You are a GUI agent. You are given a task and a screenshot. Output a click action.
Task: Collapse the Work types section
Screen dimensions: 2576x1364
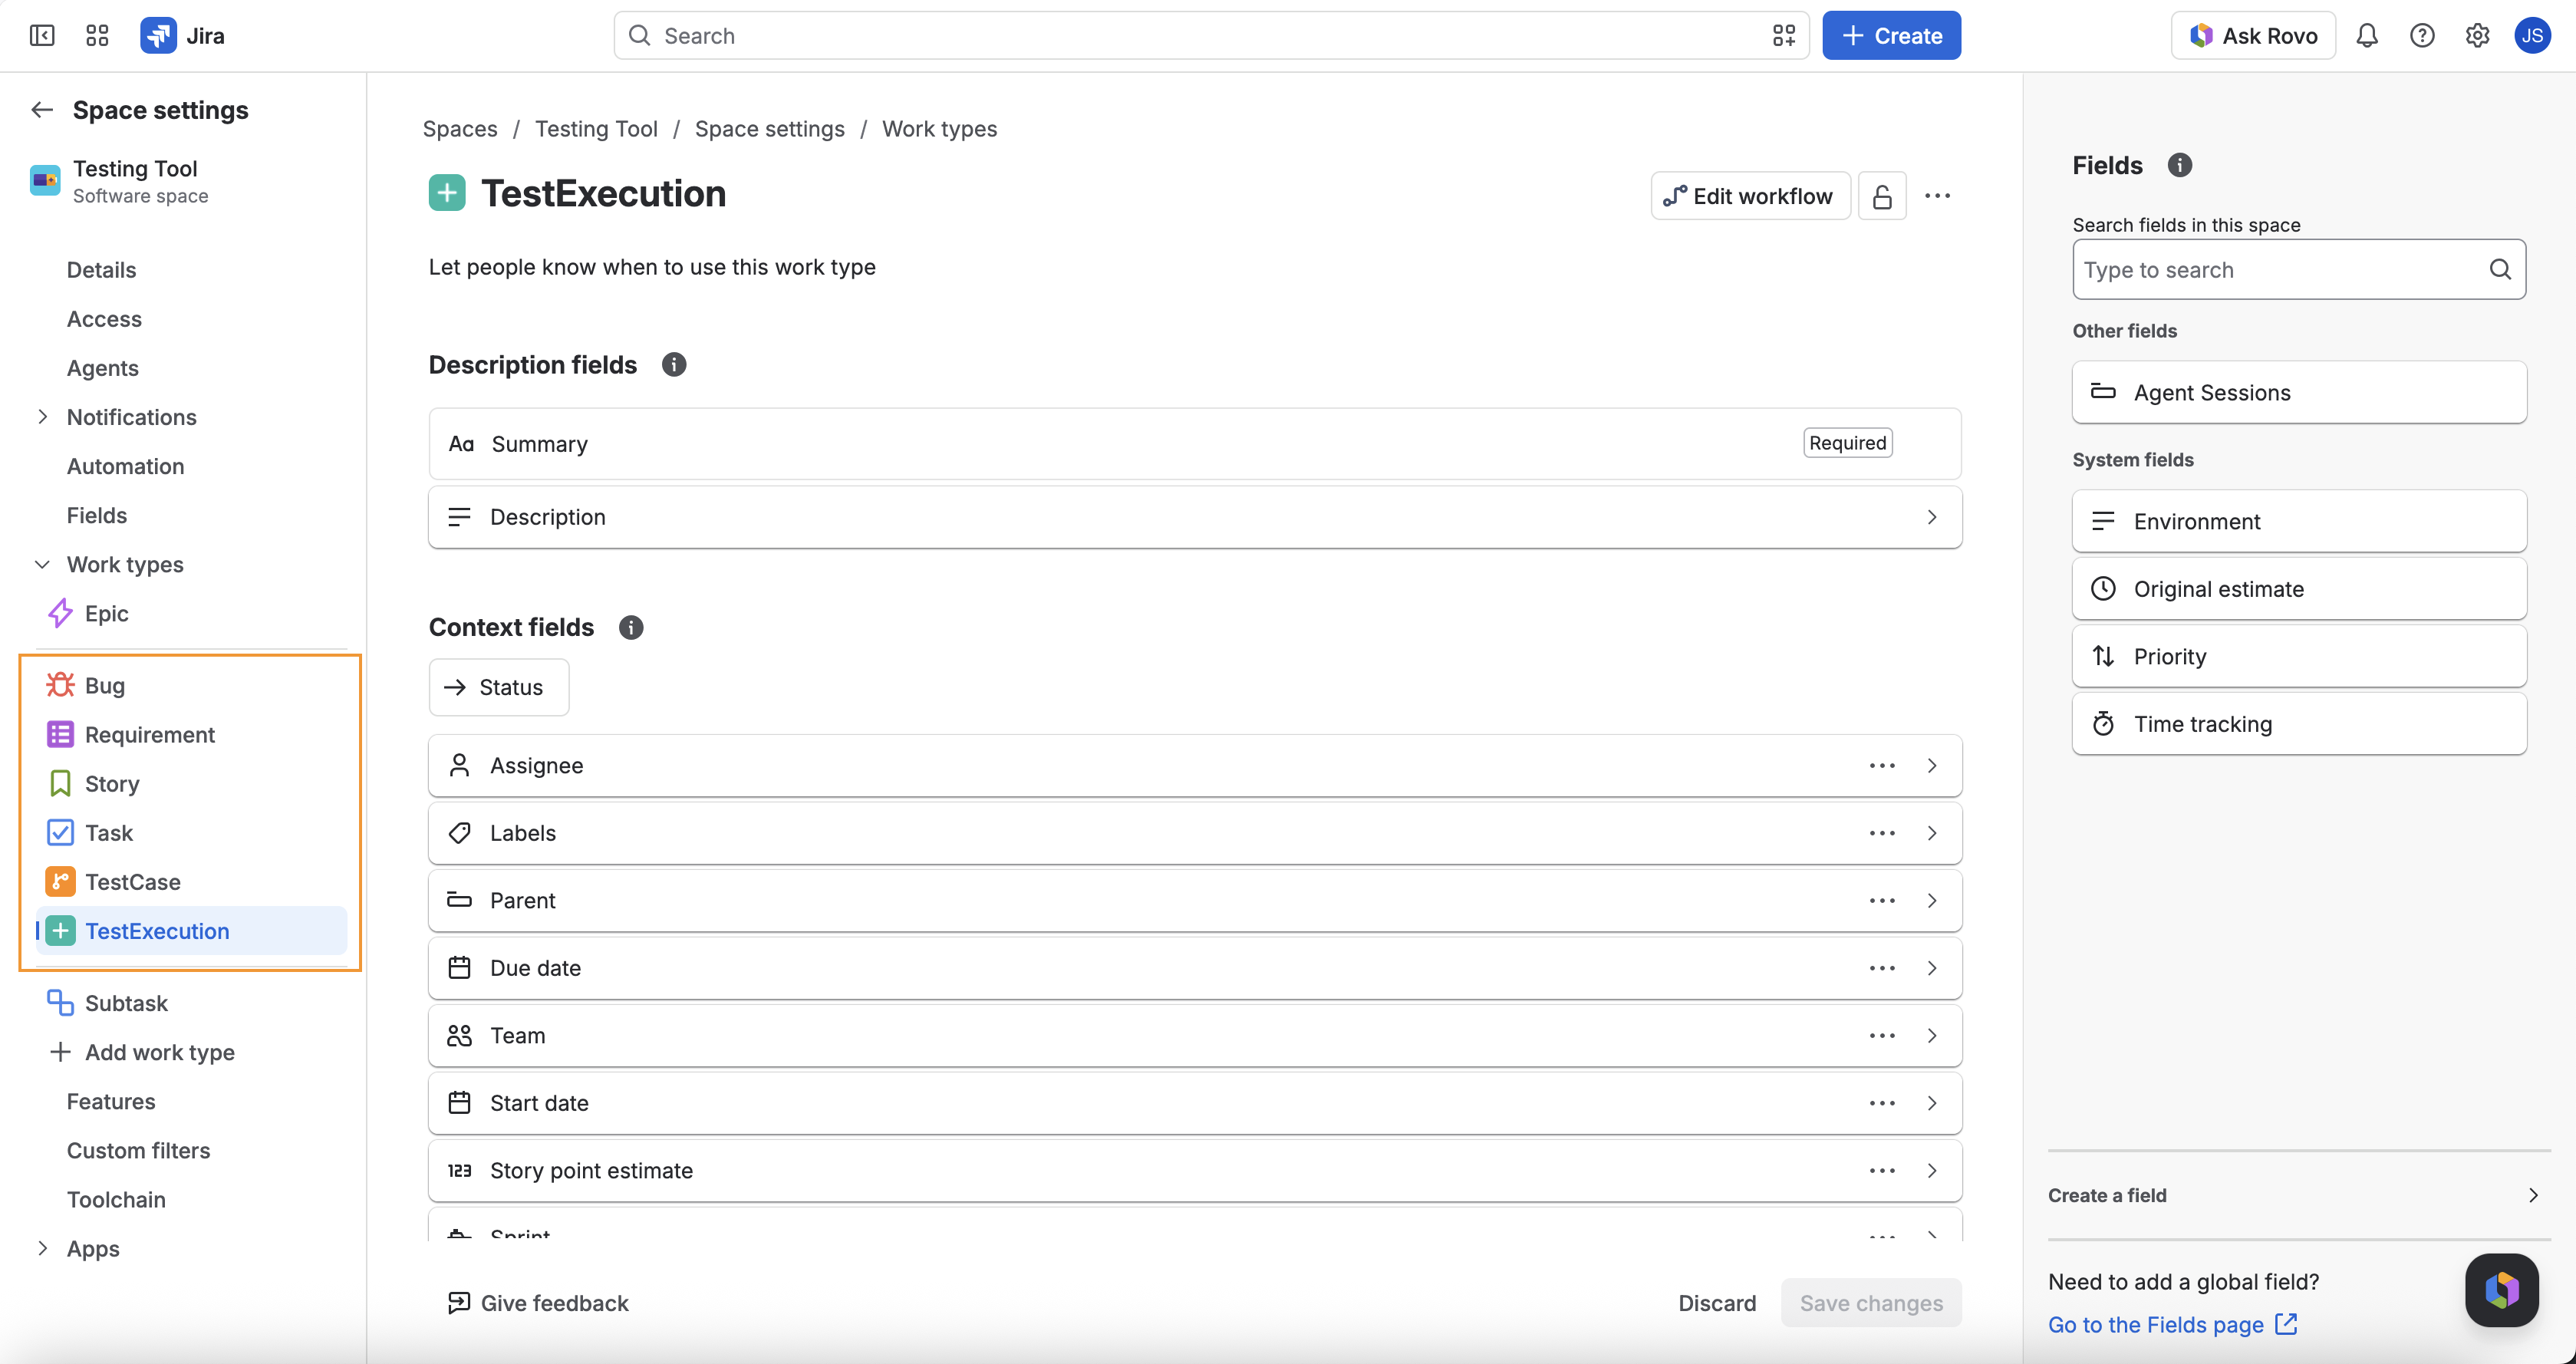point(42,564)
